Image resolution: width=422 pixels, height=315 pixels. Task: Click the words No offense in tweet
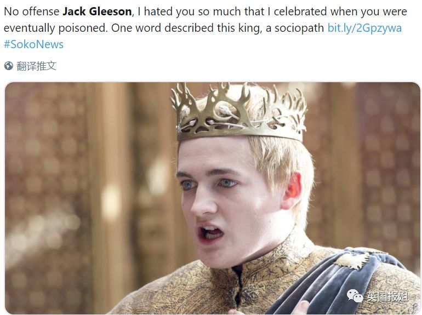click(32, 12)
